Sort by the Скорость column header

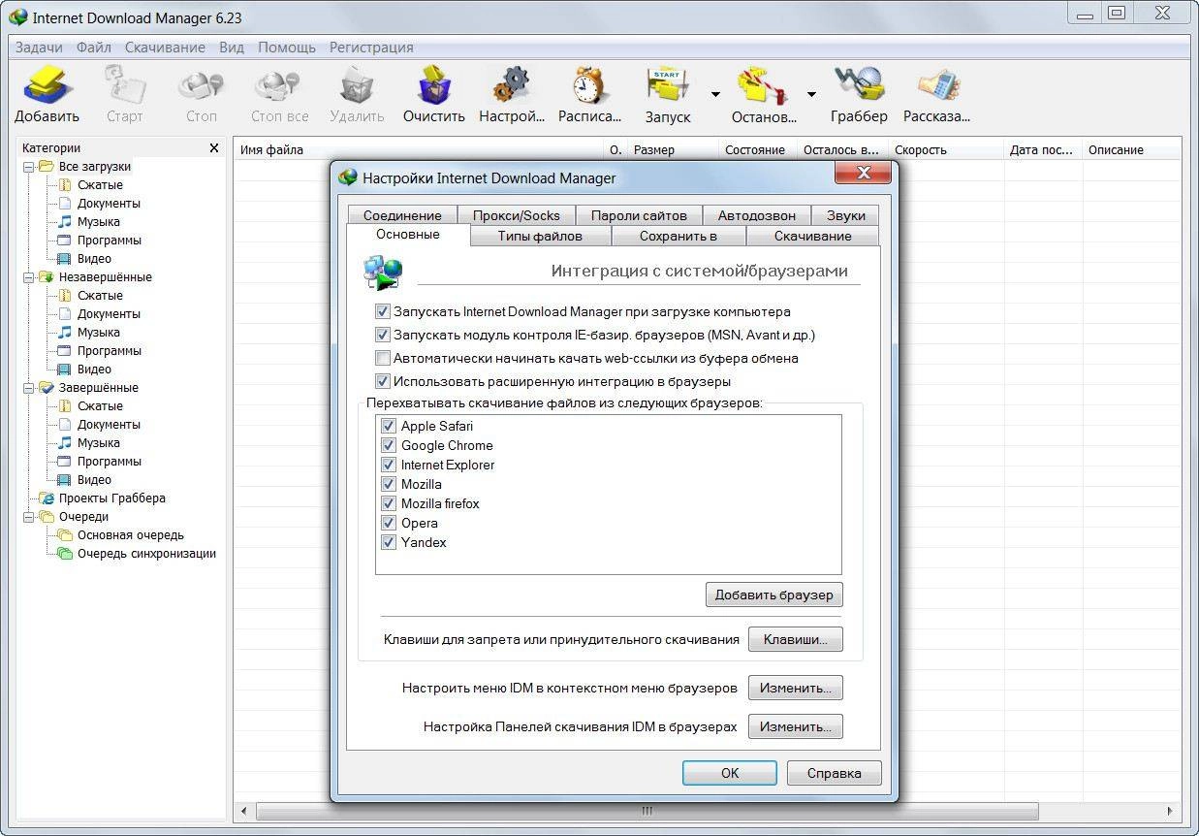(946, 150)
